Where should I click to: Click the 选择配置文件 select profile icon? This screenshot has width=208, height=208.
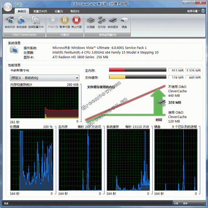(x=36, y=22)
